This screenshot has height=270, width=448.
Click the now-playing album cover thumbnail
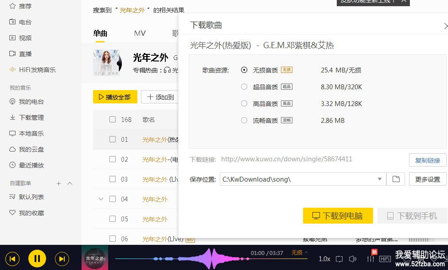click(95, 258)
